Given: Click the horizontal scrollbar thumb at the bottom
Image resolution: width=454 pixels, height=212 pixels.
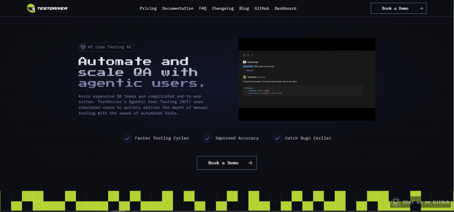Looking at the screenshot, I should click(x=118, y=211).
